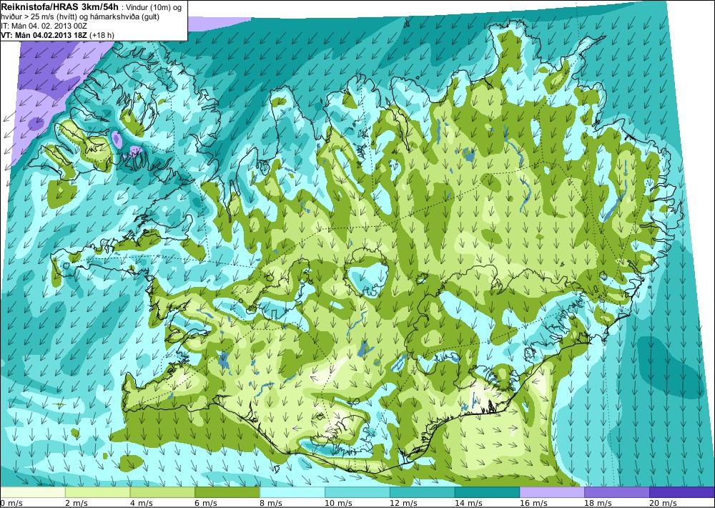Click the light yellow-green 2–4 m/s legend swatch
This screenshot has height=508, width=715.
(97, 492)
